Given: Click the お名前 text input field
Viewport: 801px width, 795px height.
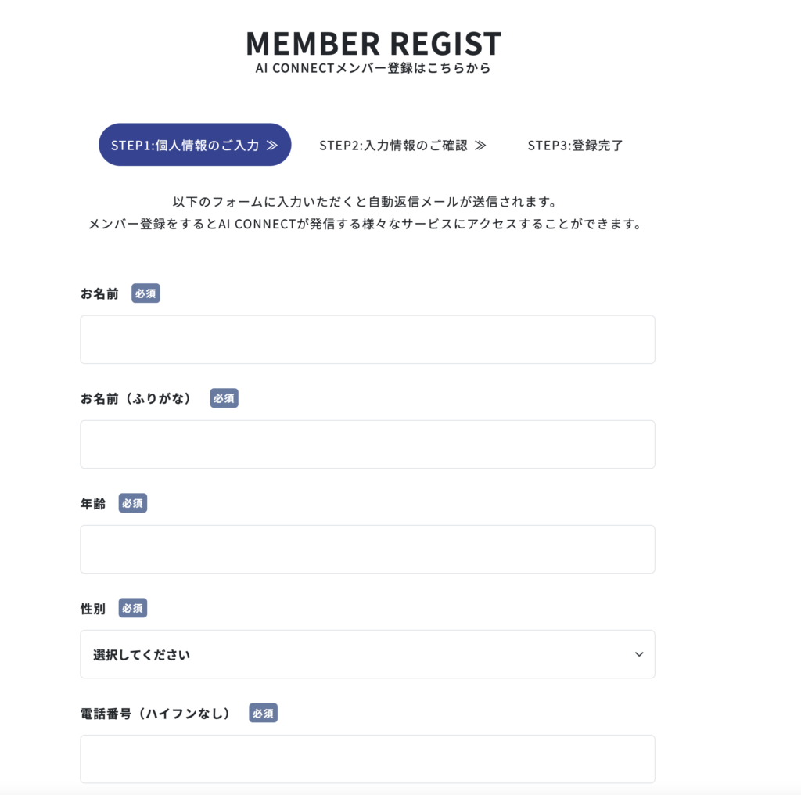Looking at the screenshot, I should [x=367, y=340].
